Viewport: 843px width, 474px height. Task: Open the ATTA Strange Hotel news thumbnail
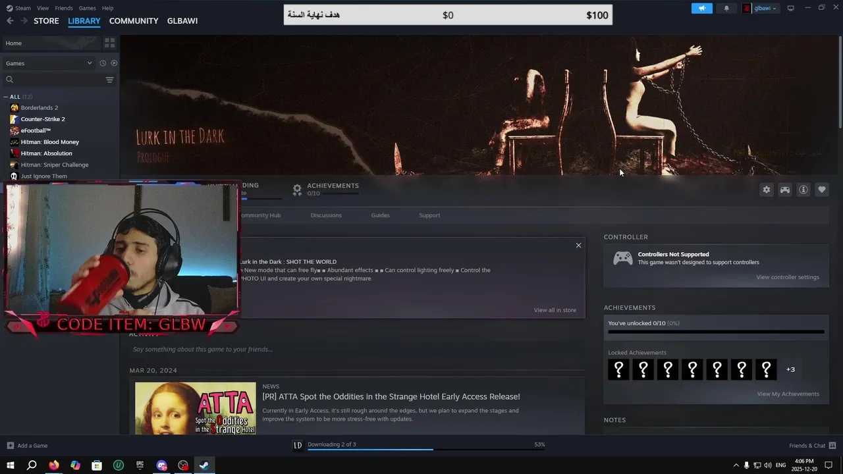click(196, 408)
